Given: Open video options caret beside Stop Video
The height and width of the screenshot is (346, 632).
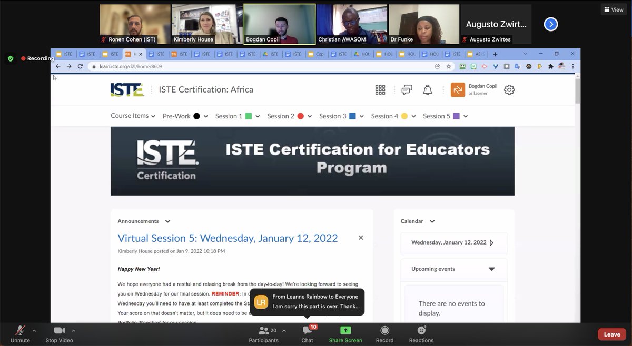Looking at the screenshot, I should 73,331.
